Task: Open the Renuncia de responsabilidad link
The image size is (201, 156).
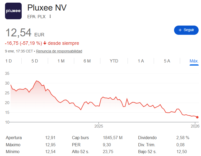Action: 59,51
